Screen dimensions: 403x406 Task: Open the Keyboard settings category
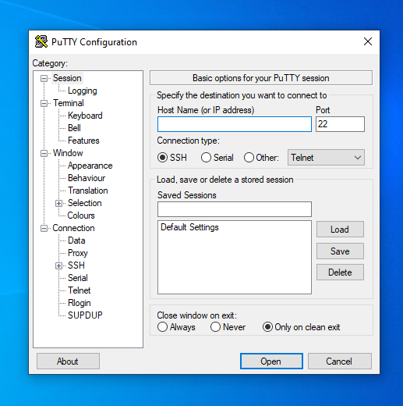point(85,116)
